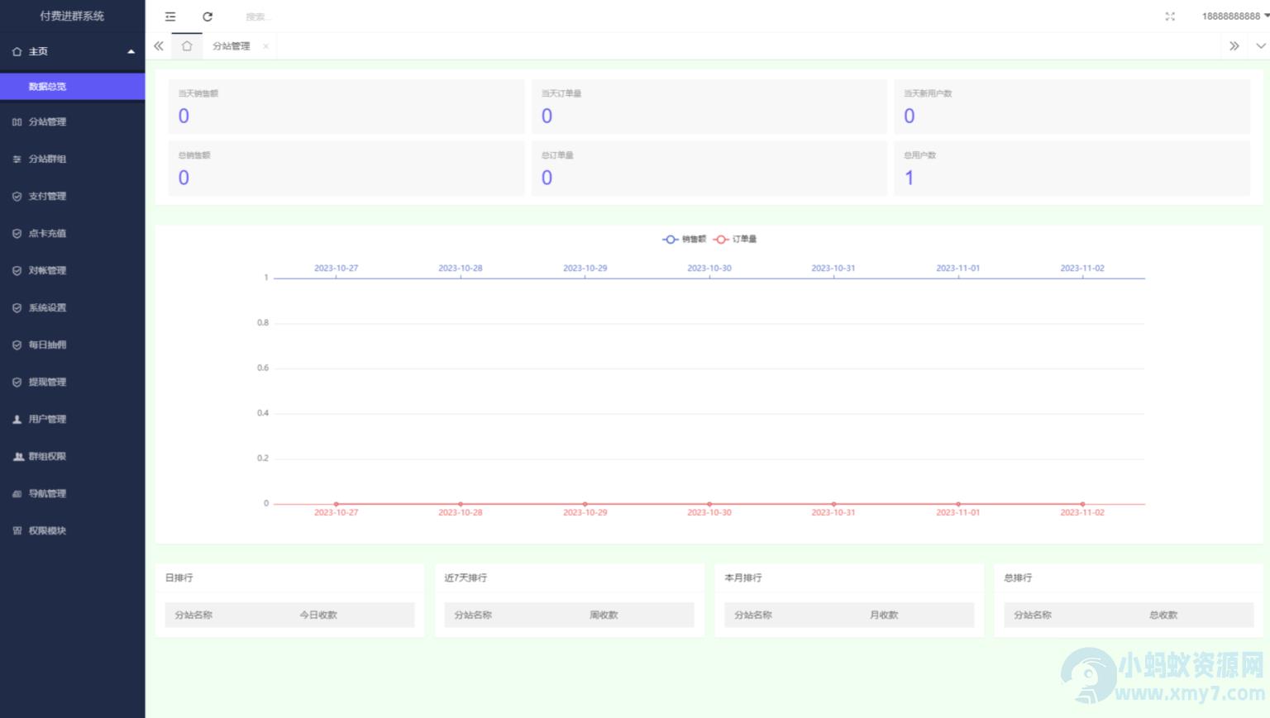
Task: Click the 总用户数 value 1
Action: point(910,178)
